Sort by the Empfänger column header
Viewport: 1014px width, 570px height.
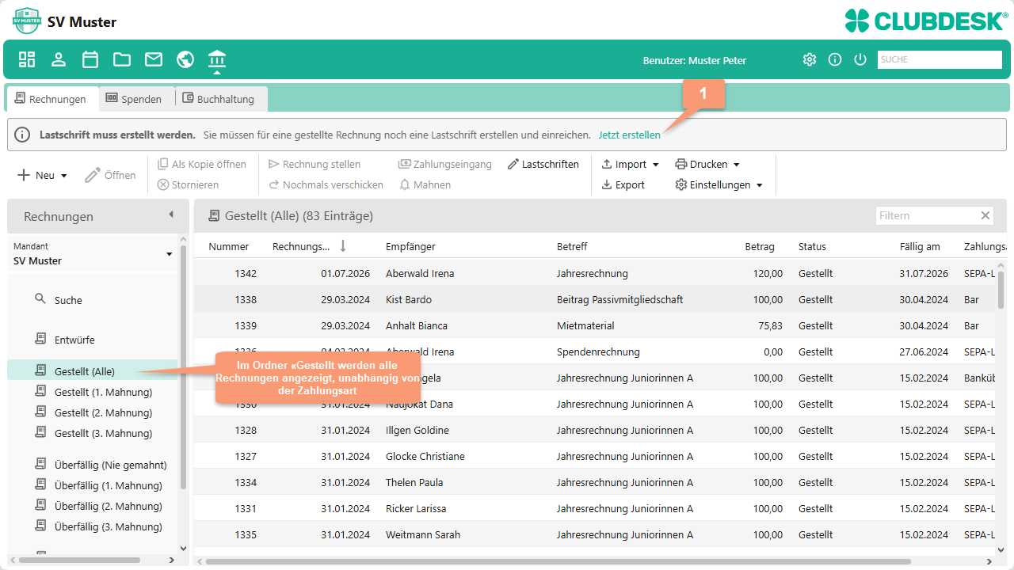pos(410,246)
